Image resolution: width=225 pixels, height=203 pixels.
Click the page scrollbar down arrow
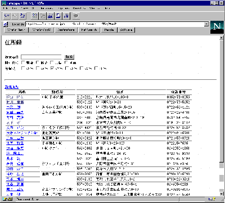(x=222, y=194)
